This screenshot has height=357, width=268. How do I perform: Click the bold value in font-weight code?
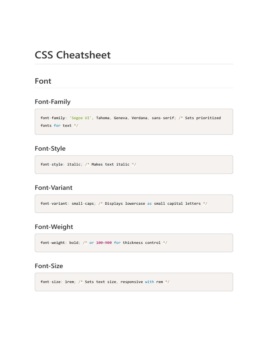pos(74,243)
